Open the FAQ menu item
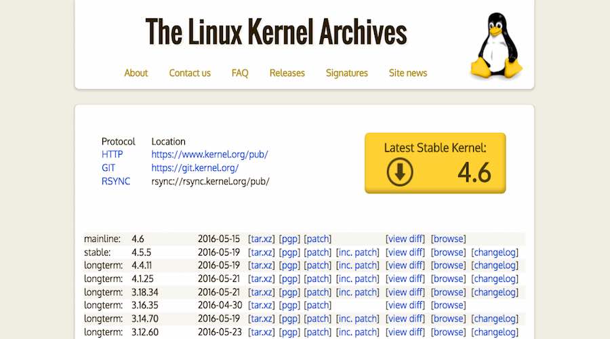 coord(240,73)
